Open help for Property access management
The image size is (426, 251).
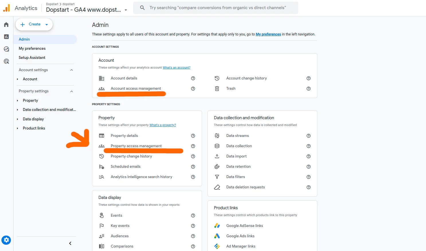pos(193,146)
